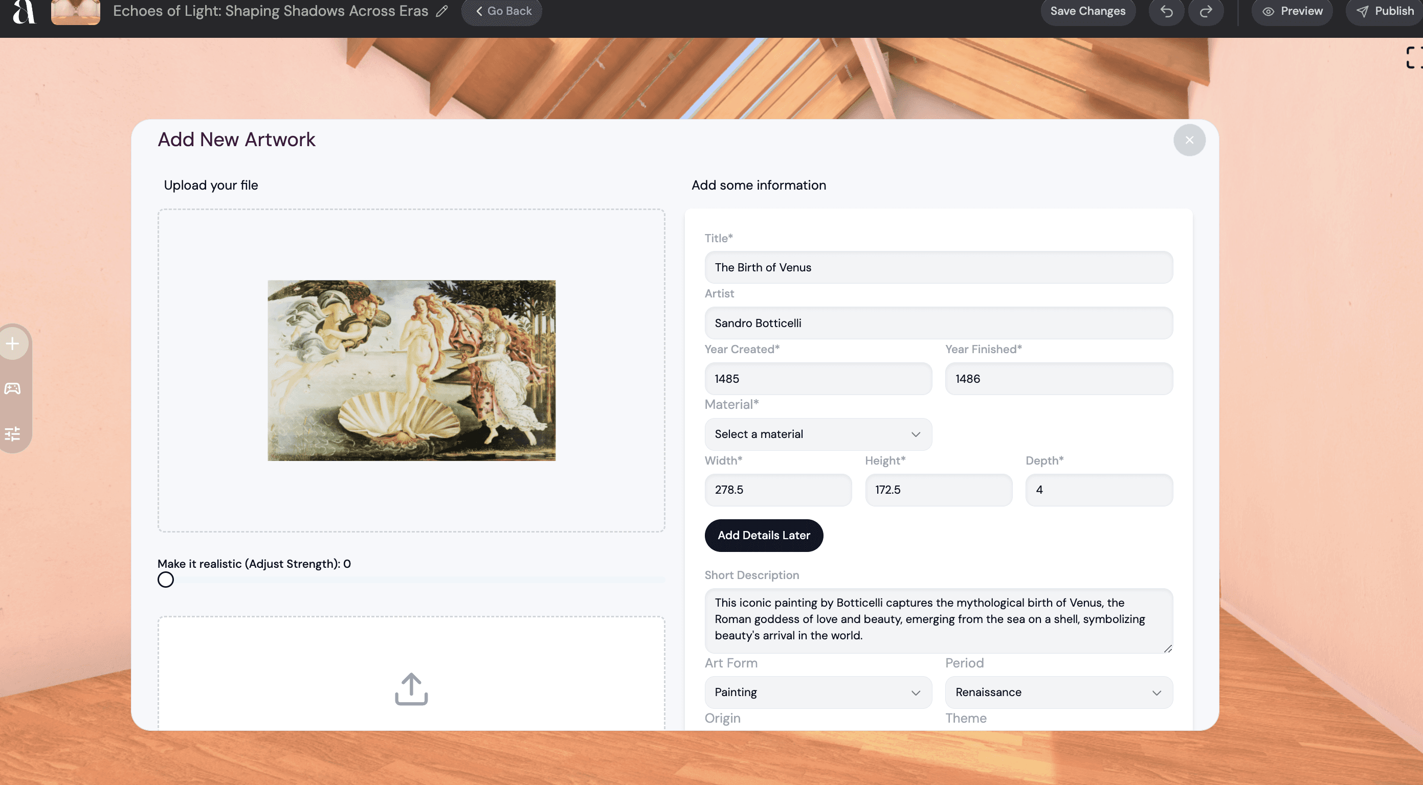Open game controller icon in sidebar
1423x785 pixels.
point(13,388)
